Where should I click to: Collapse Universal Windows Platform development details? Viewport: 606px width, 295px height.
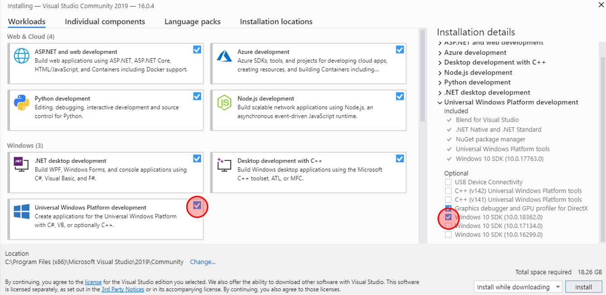point(440,102)
